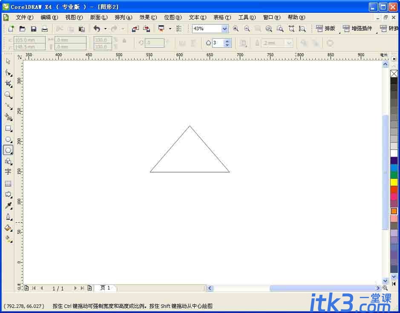Select the Crop tool
This screenshot has height=313, width=400.
[x=8, y=83]
